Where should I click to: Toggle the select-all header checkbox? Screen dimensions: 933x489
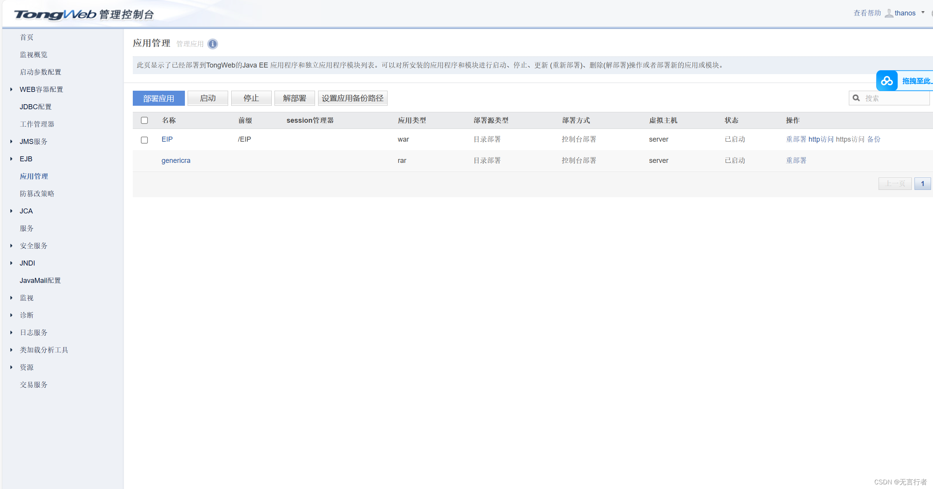point(144,120)
